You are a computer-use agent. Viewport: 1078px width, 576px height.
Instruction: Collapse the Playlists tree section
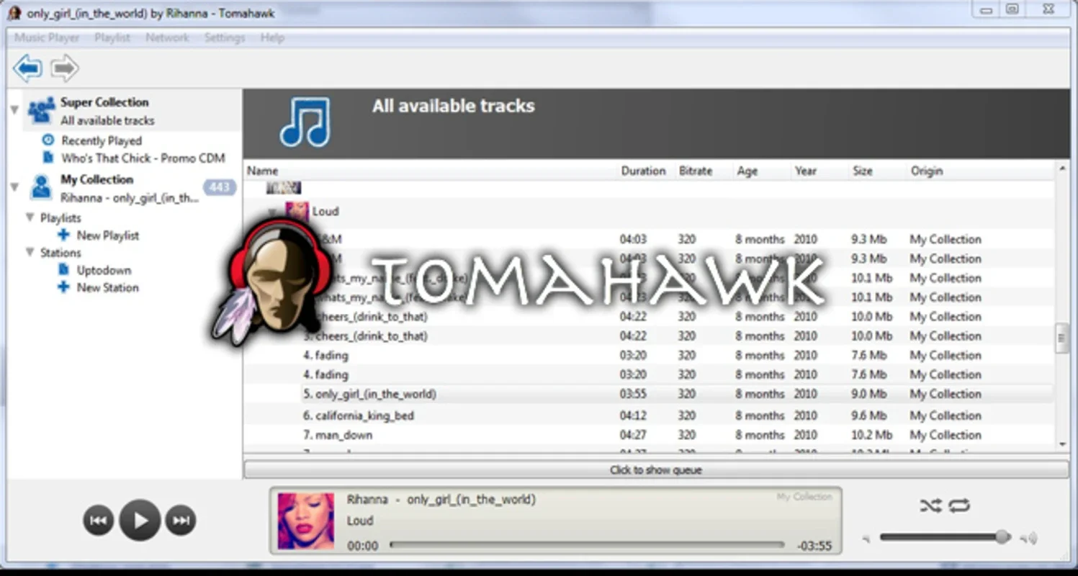tap(30, 217)
